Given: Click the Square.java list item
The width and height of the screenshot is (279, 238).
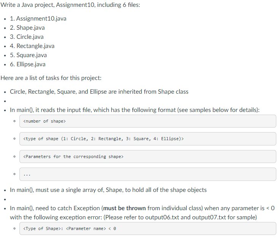Looking at the screenshot, I should (28, 55).
